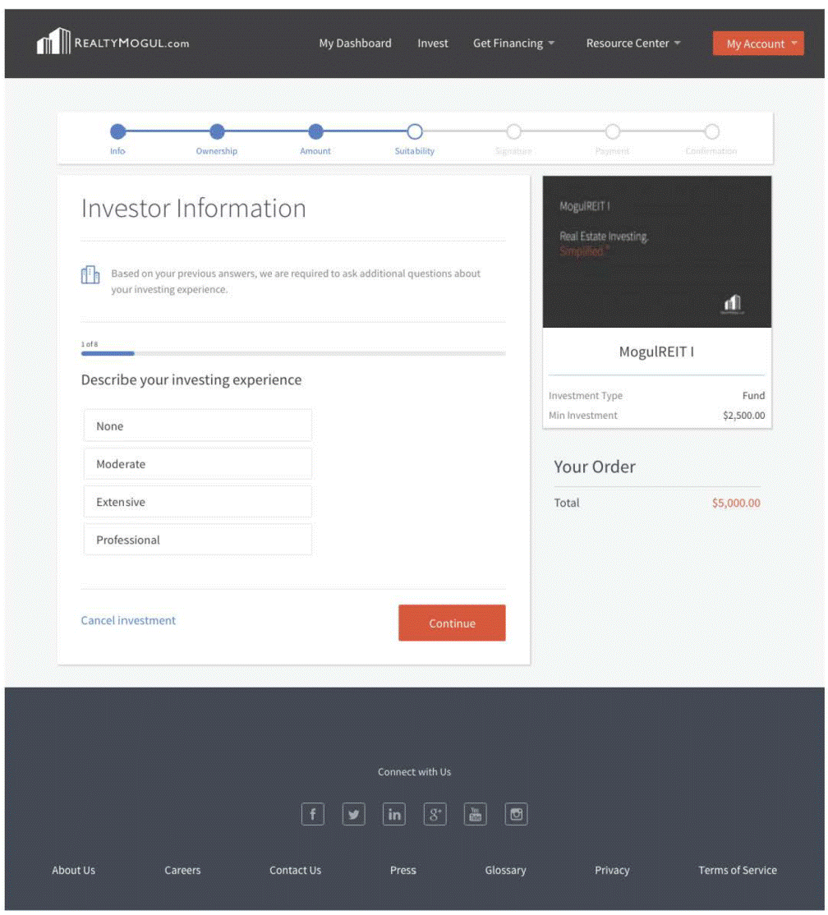Screen dimensions: 828x915
Task: Choose Moderate investing experience
Action: coord(197,464)
